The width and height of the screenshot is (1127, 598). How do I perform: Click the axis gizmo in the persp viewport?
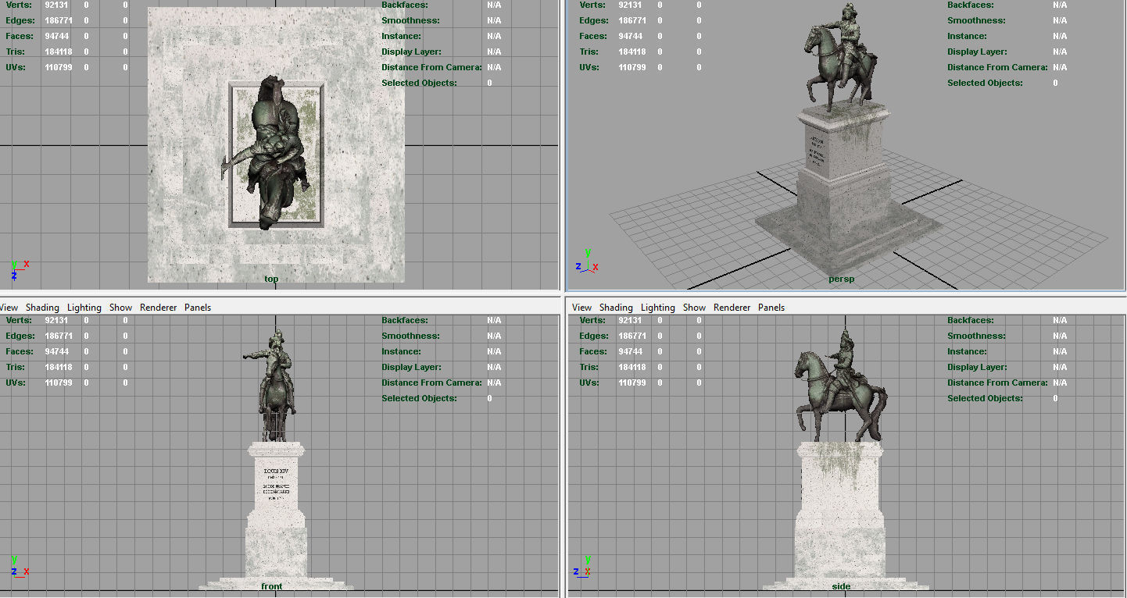coord(588,262)
